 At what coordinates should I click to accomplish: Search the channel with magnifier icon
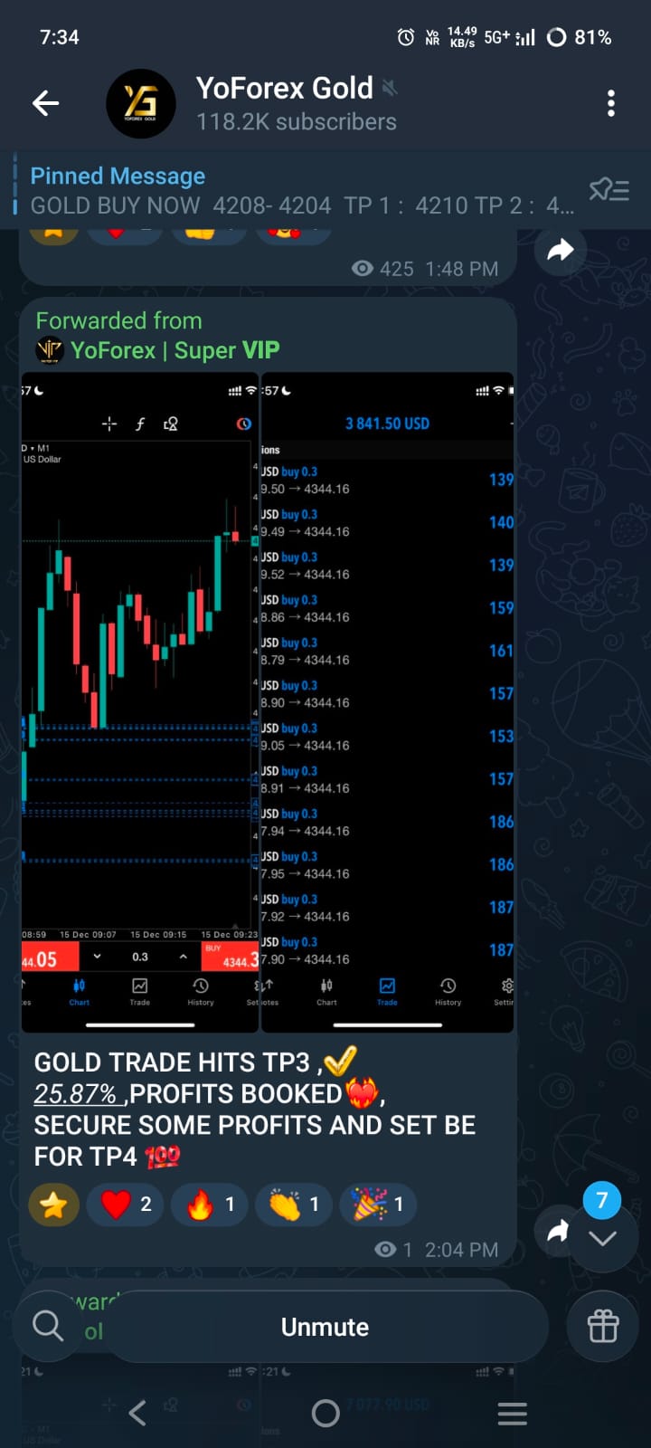click(x=48, y=1326)
